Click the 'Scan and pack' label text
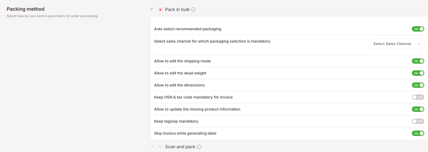Screen dimensions: 428x152 pyautogui.click(x=180, y=147)
